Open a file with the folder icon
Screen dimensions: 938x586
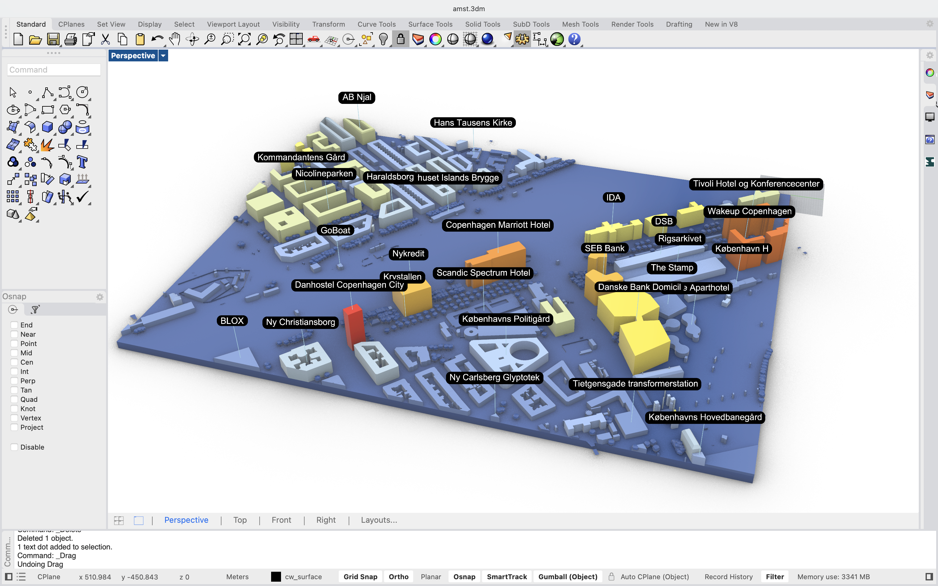[35, 39]
